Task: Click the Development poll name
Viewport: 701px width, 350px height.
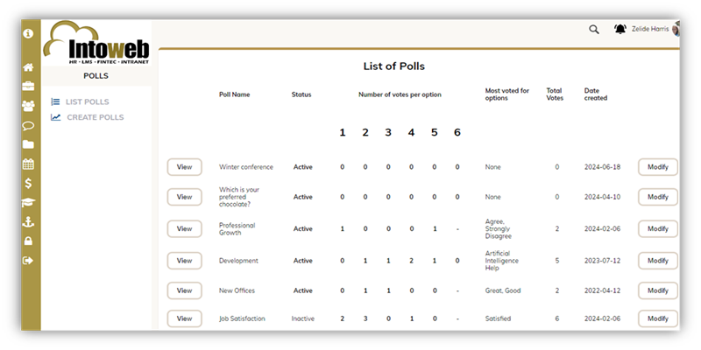Action: (238, 261)
